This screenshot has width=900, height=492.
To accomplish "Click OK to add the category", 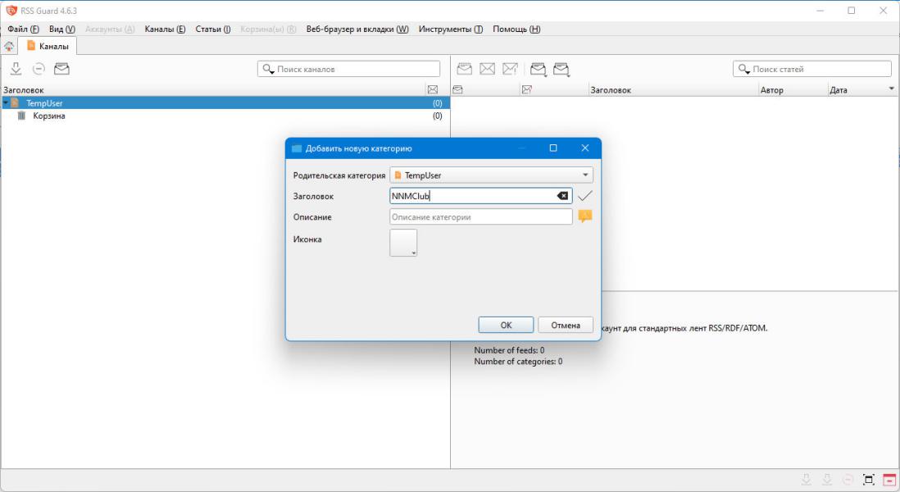I will point(506,325).
